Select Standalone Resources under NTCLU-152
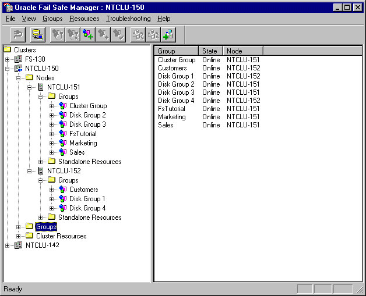This screenshot has width=366, height=296. 90,217
